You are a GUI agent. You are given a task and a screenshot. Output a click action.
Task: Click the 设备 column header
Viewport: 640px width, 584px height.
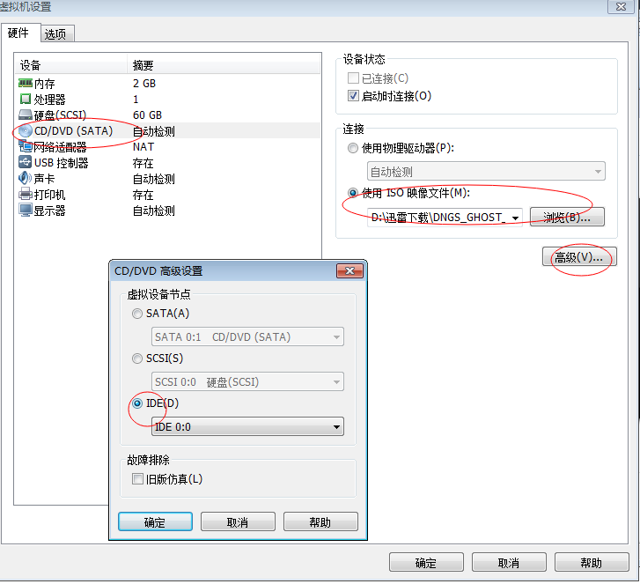70,65
